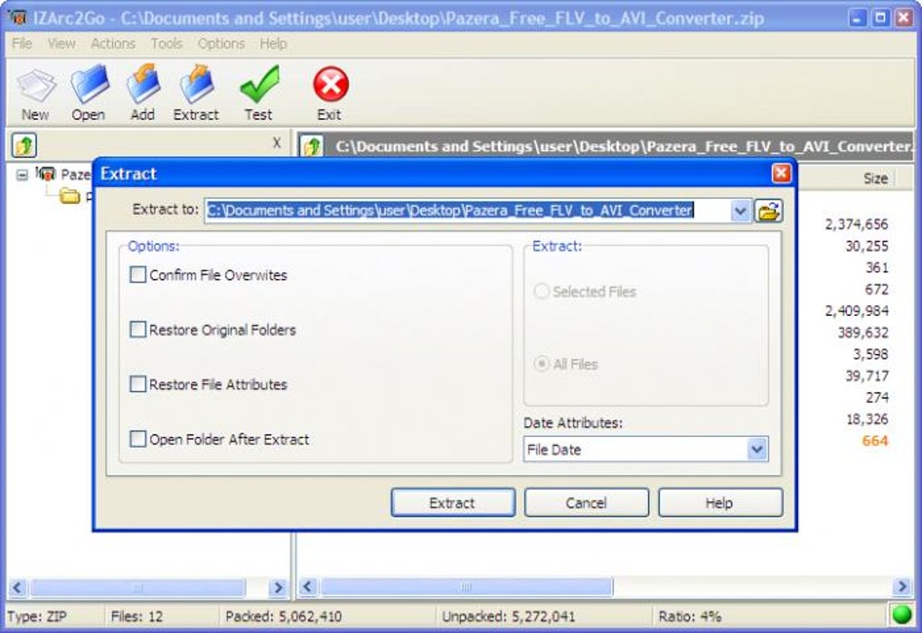Click the file list horizontal scrollbar thumb
922x633 pixels.
(466, 586)
